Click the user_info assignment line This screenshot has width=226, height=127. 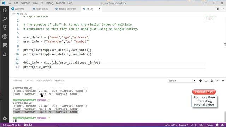pos(56,42)
